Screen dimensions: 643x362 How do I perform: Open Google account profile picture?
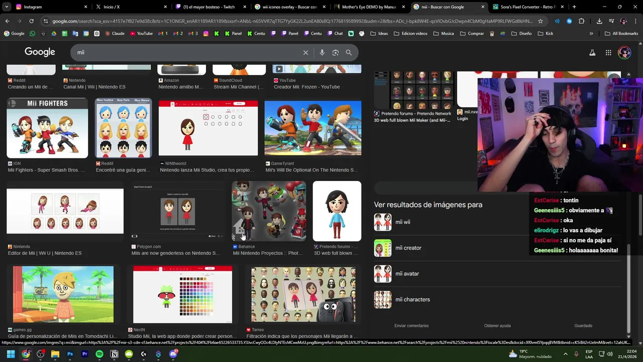(x=624, y=52)
